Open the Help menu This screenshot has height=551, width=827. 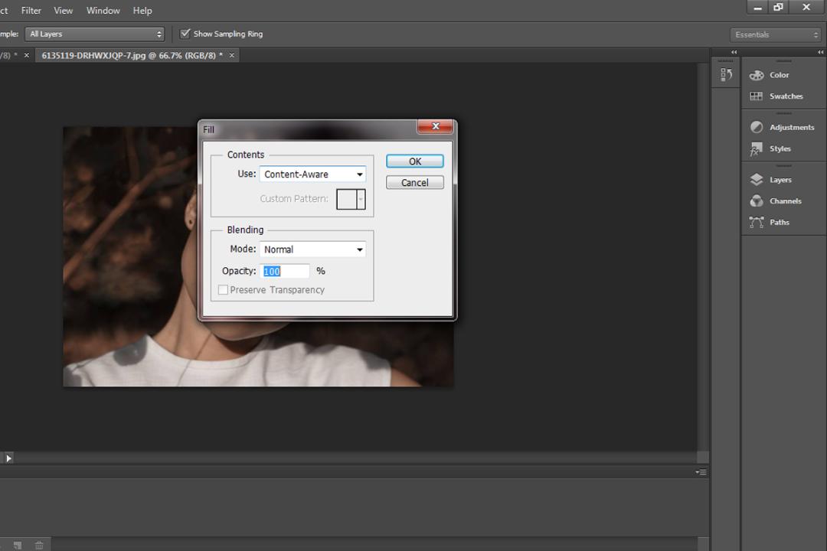[x=142, y=11]
